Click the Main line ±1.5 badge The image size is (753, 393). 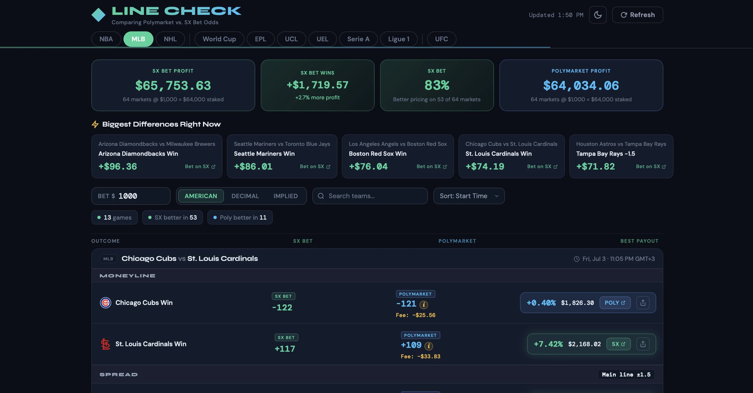(626, 374)
